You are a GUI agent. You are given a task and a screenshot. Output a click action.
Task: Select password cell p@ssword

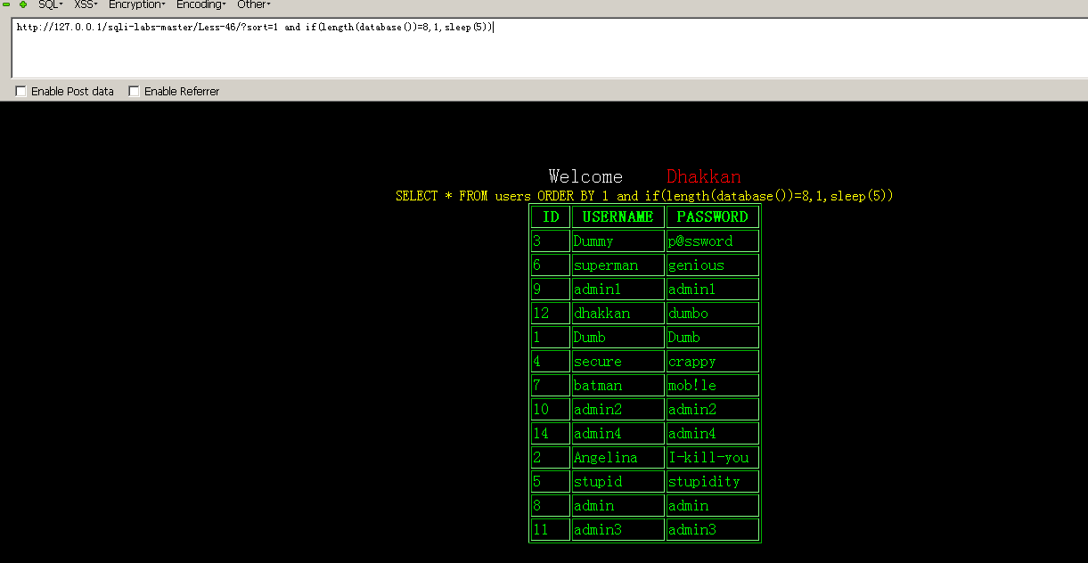[713, 241]
